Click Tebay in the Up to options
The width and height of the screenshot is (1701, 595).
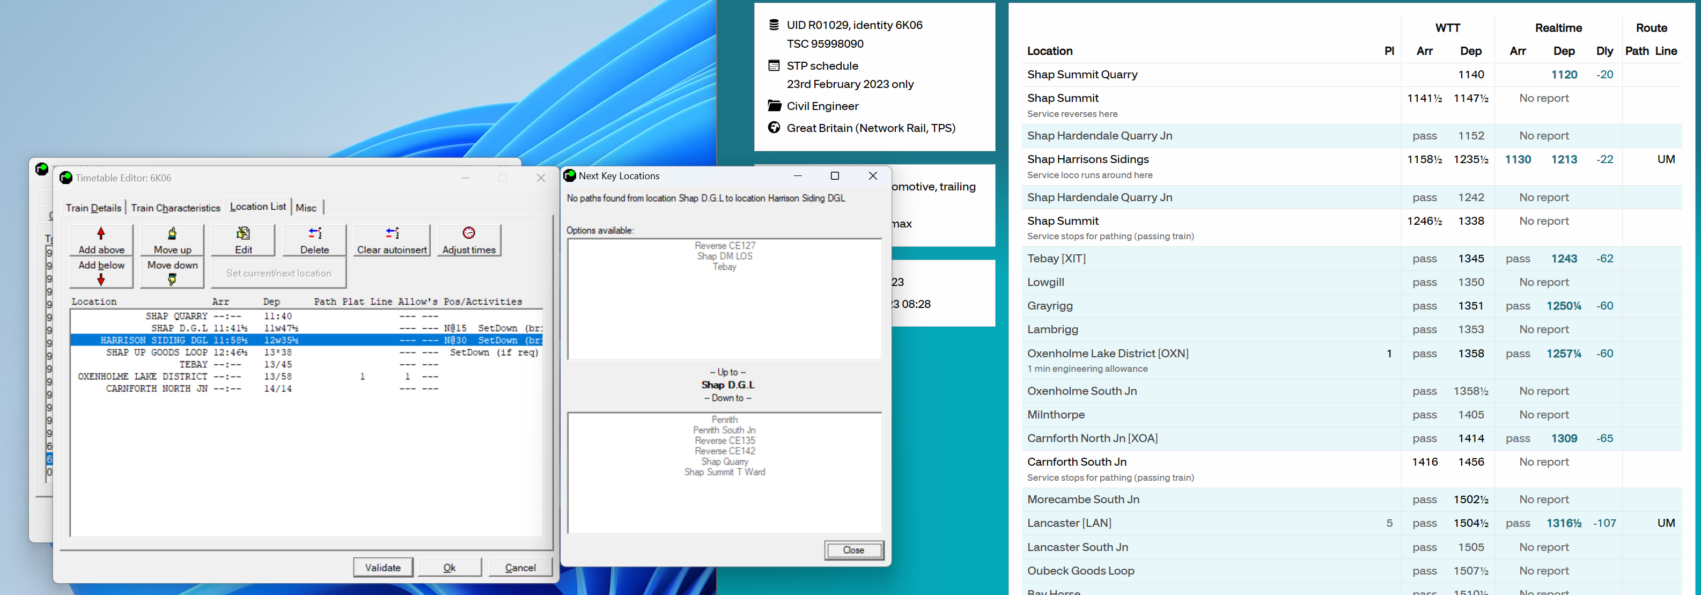click(724, 267)
